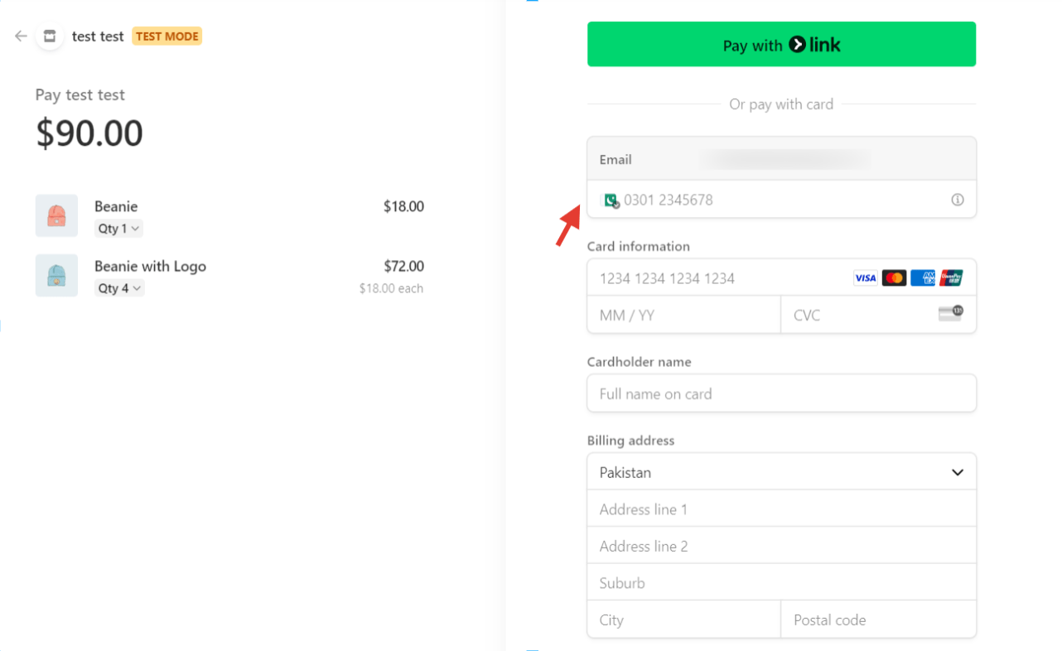Click the Pakistan flag phone country icon
Screen dimensions: 1062x651
[x=610, y=200]
